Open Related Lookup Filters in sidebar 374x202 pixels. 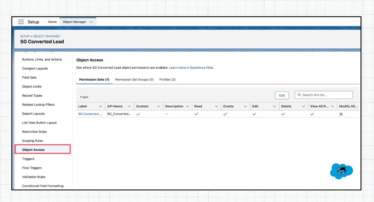coord(38,105)
